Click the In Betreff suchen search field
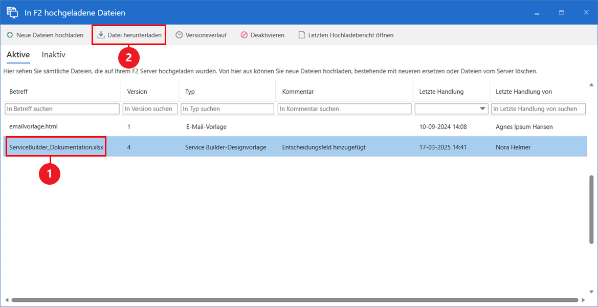Screen dimensions: 598x307 61,108
